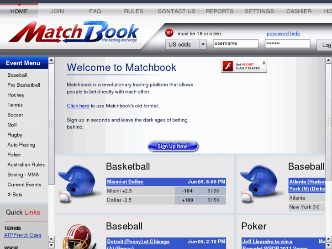Select Auto Racing in Event Menu
332x249 pixels.
[x=21, y=145]
